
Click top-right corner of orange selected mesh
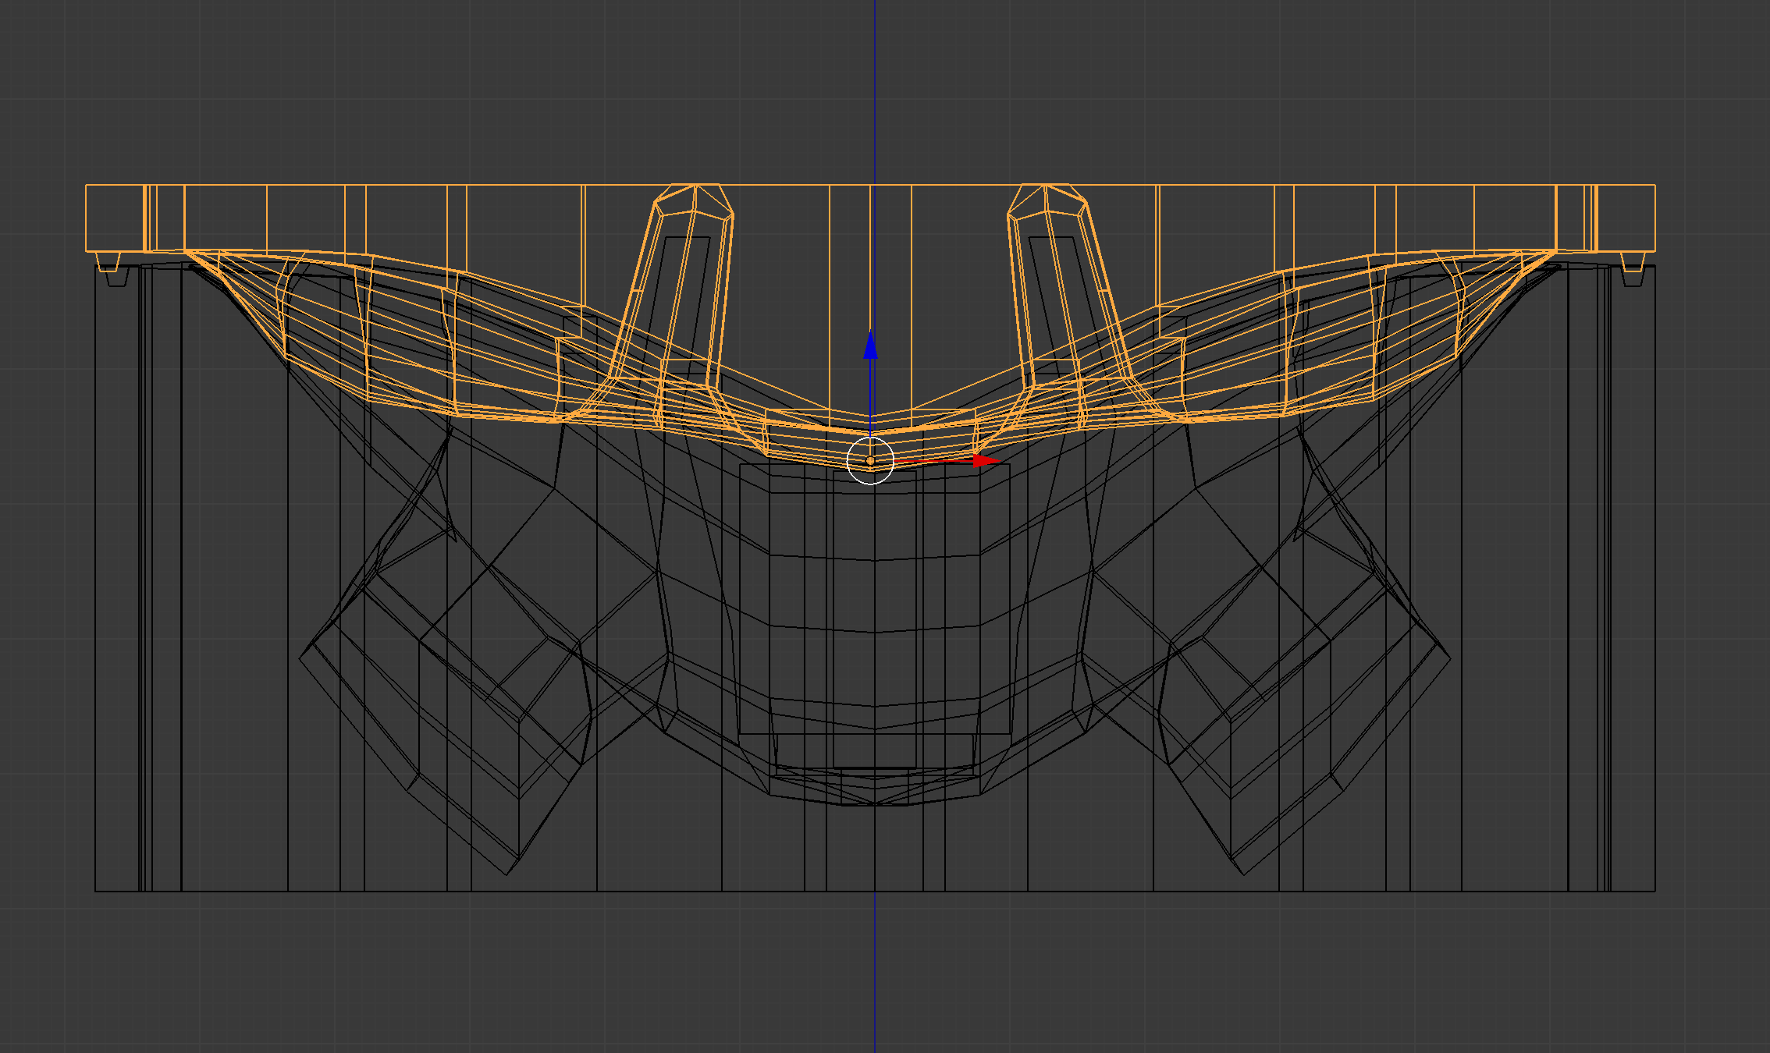tap(1654, 186)
